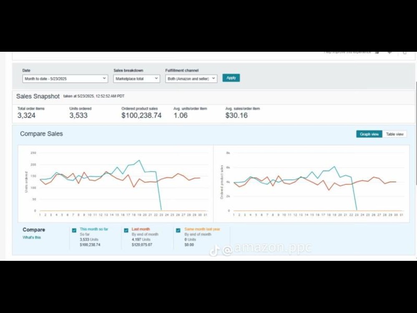
Task: Click the Sales Snapshot heading
Action: pyautogui.click(x=38, y=96)
